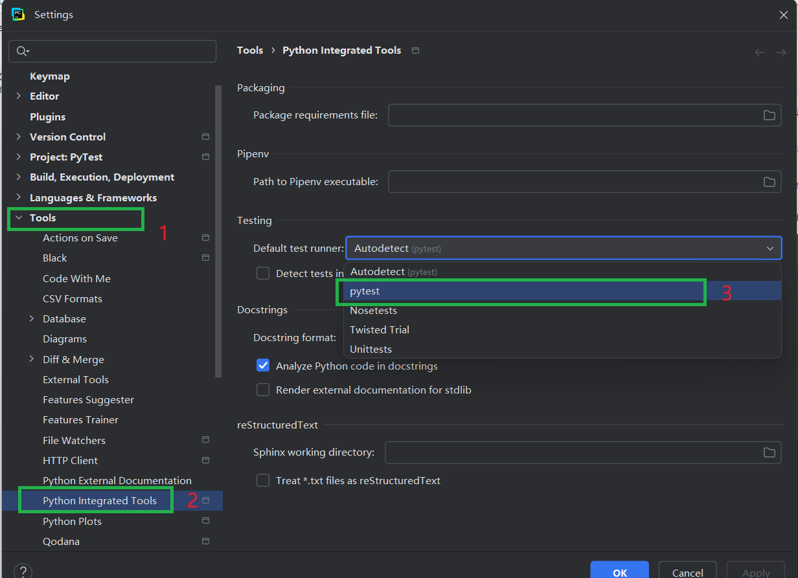This screenshot has height=578, width=798.
Task: Click project-scope icon next to HTTP Client
Action: tap(206, 460)
